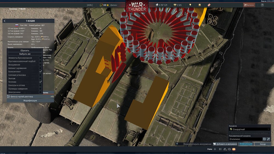Image resolution: width=274 pixels, height=154 pixels.
Task: Enable Противоосколочный подбой checkbox
Action: coord(40,61)
